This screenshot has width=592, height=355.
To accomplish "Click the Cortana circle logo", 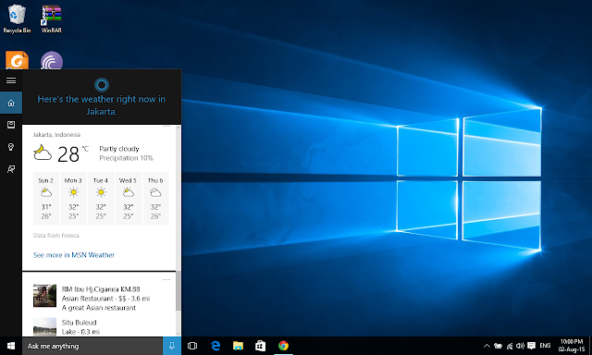I will [x=102, y=85].
